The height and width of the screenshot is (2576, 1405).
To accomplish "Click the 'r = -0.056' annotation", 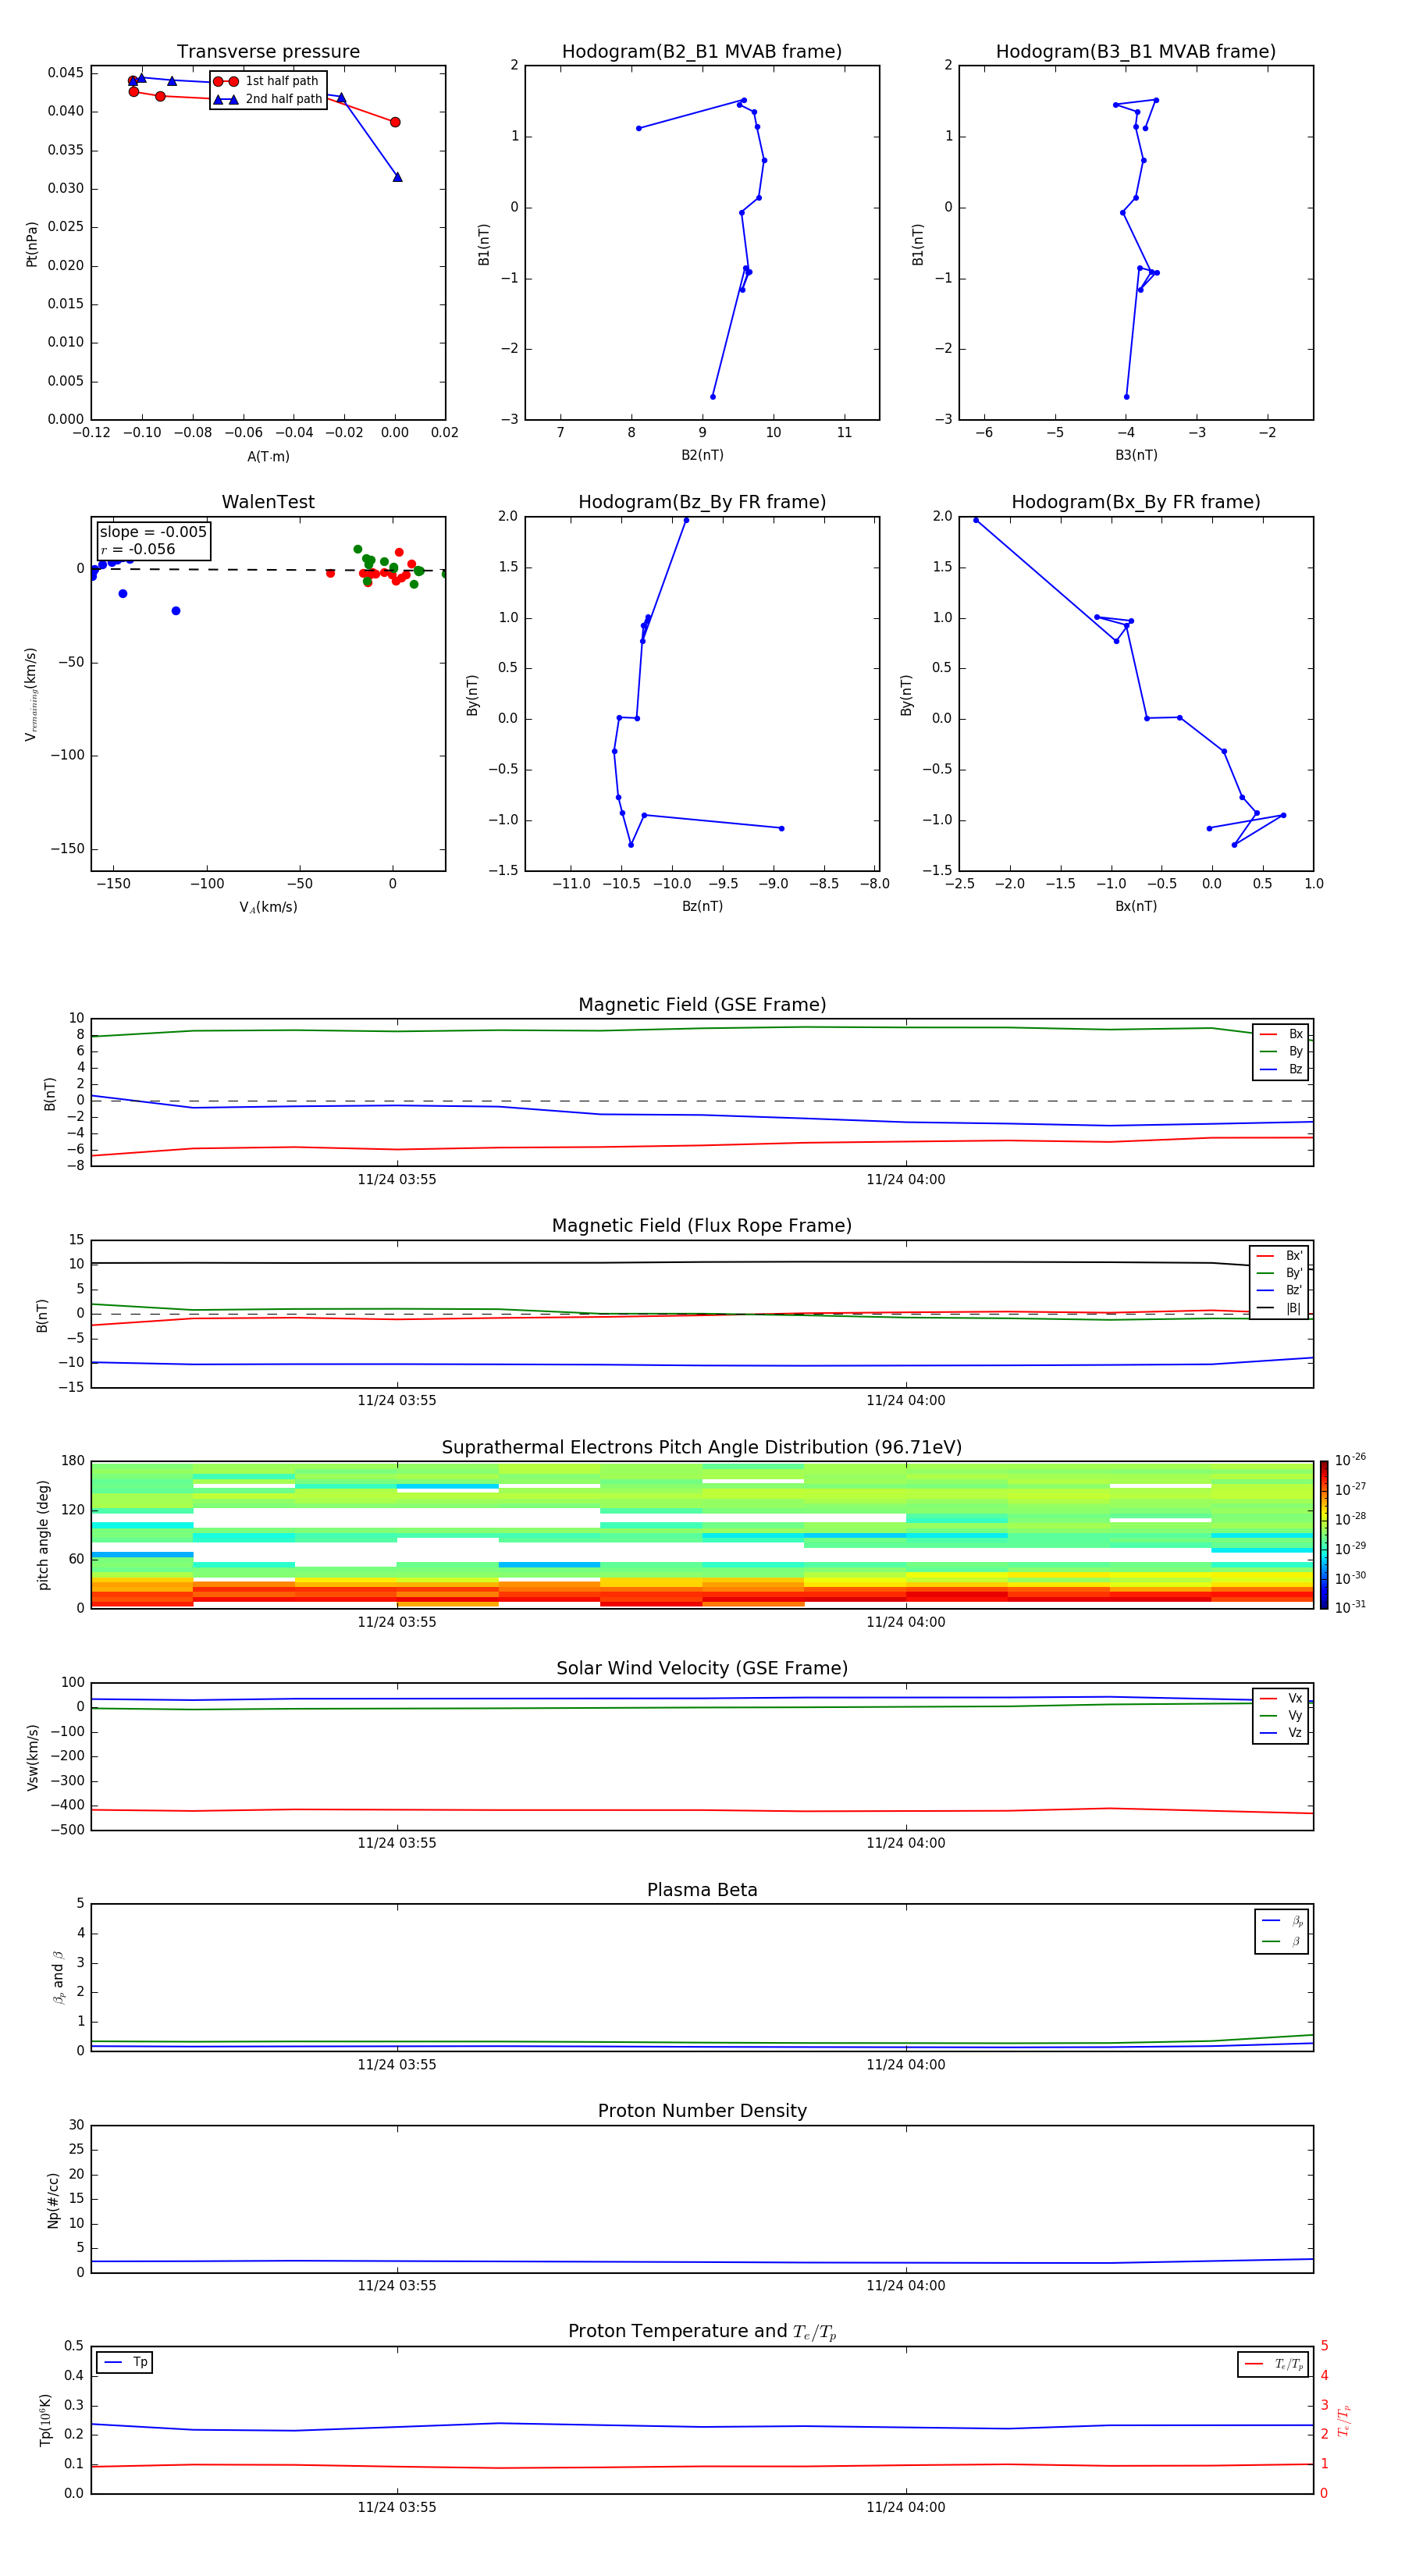I will (138, 549).
